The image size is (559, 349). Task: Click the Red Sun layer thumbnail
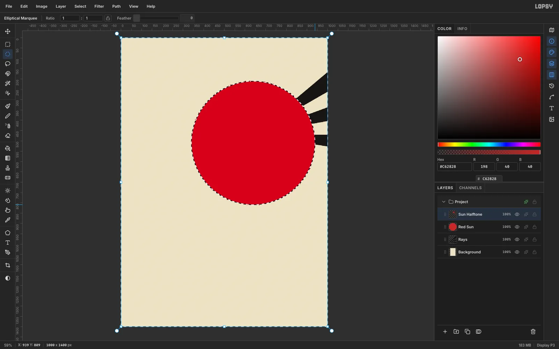click(x=453, y=227)
